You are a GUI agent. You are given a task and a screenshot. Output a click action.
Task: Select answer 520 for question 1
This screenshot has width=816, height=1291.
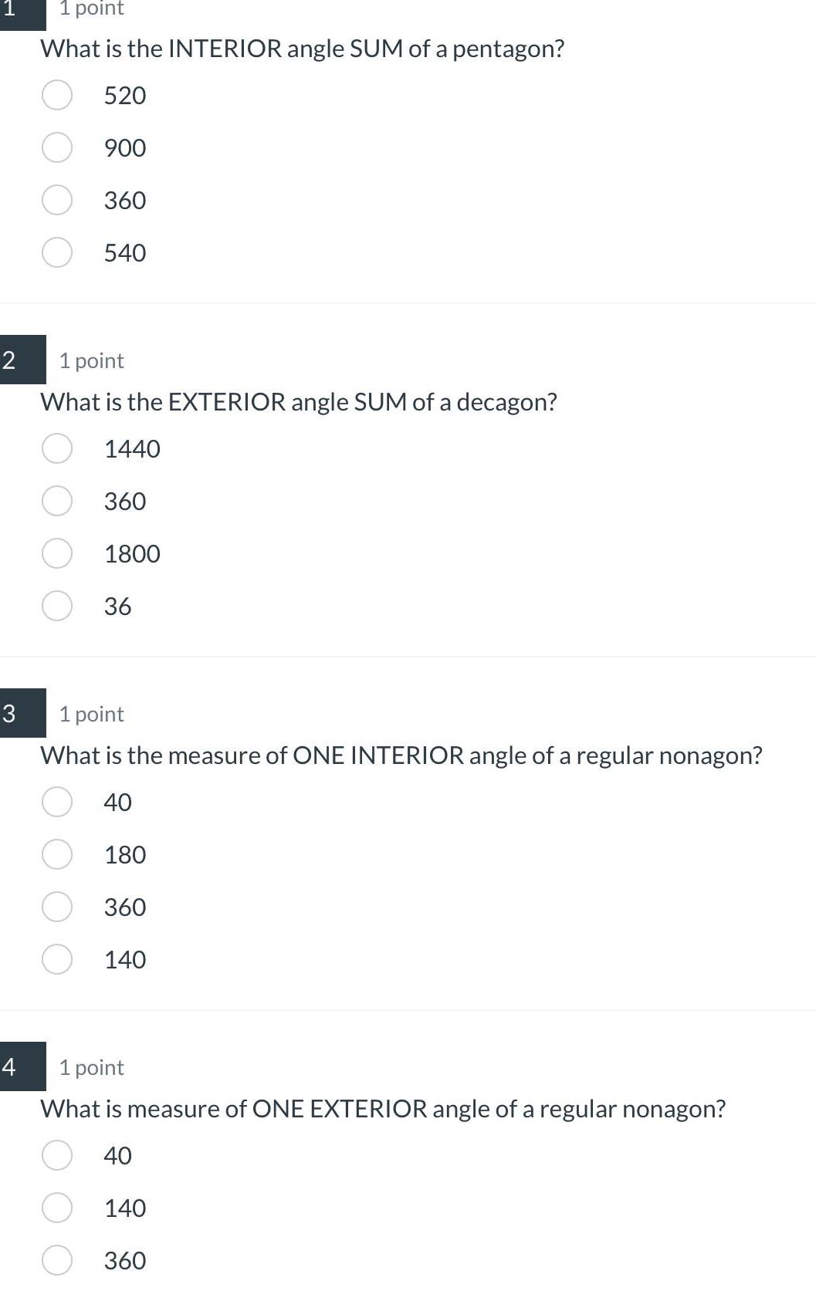point(56,95)
